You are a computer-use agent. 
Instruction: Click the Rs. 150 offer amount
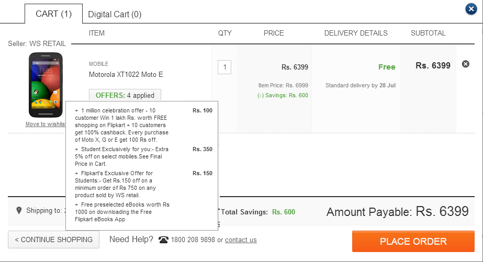click(203, 173)
